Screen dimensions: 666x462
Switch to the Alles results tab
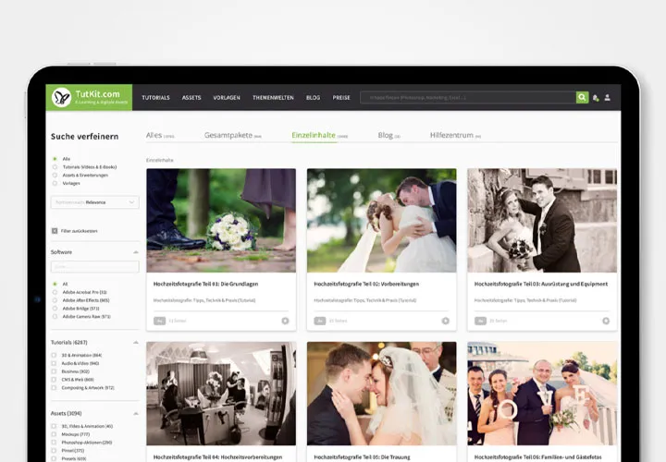[x=160, y=135]
